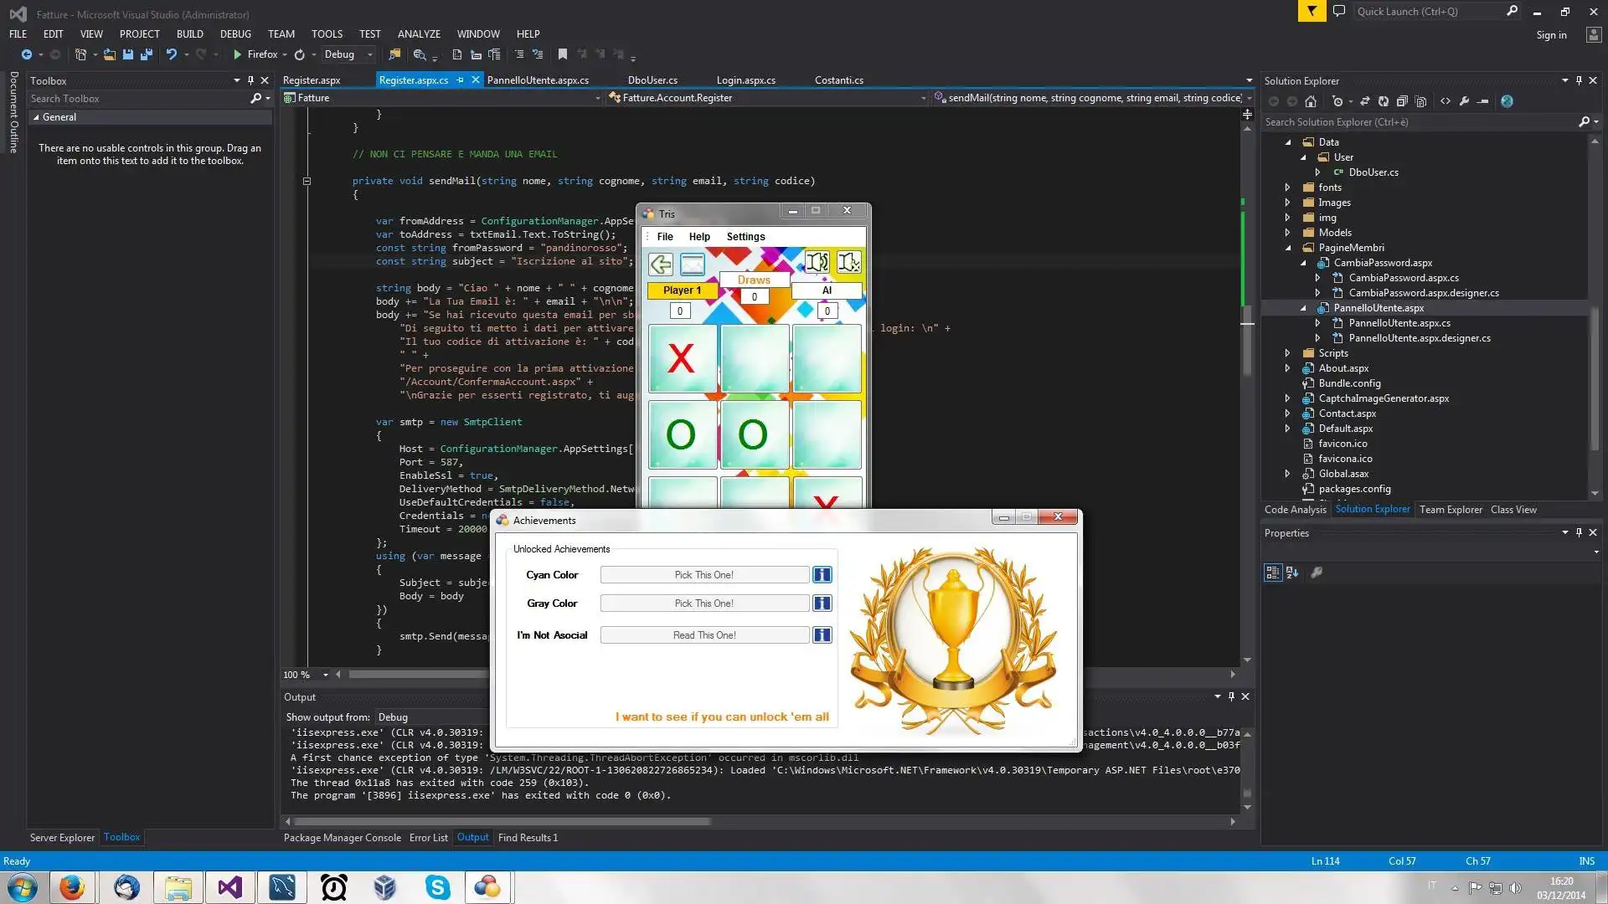This screenshot has height=904, width=1608.
Task: Mute sound with the crossed speaker icon
Action: point(848,263)
